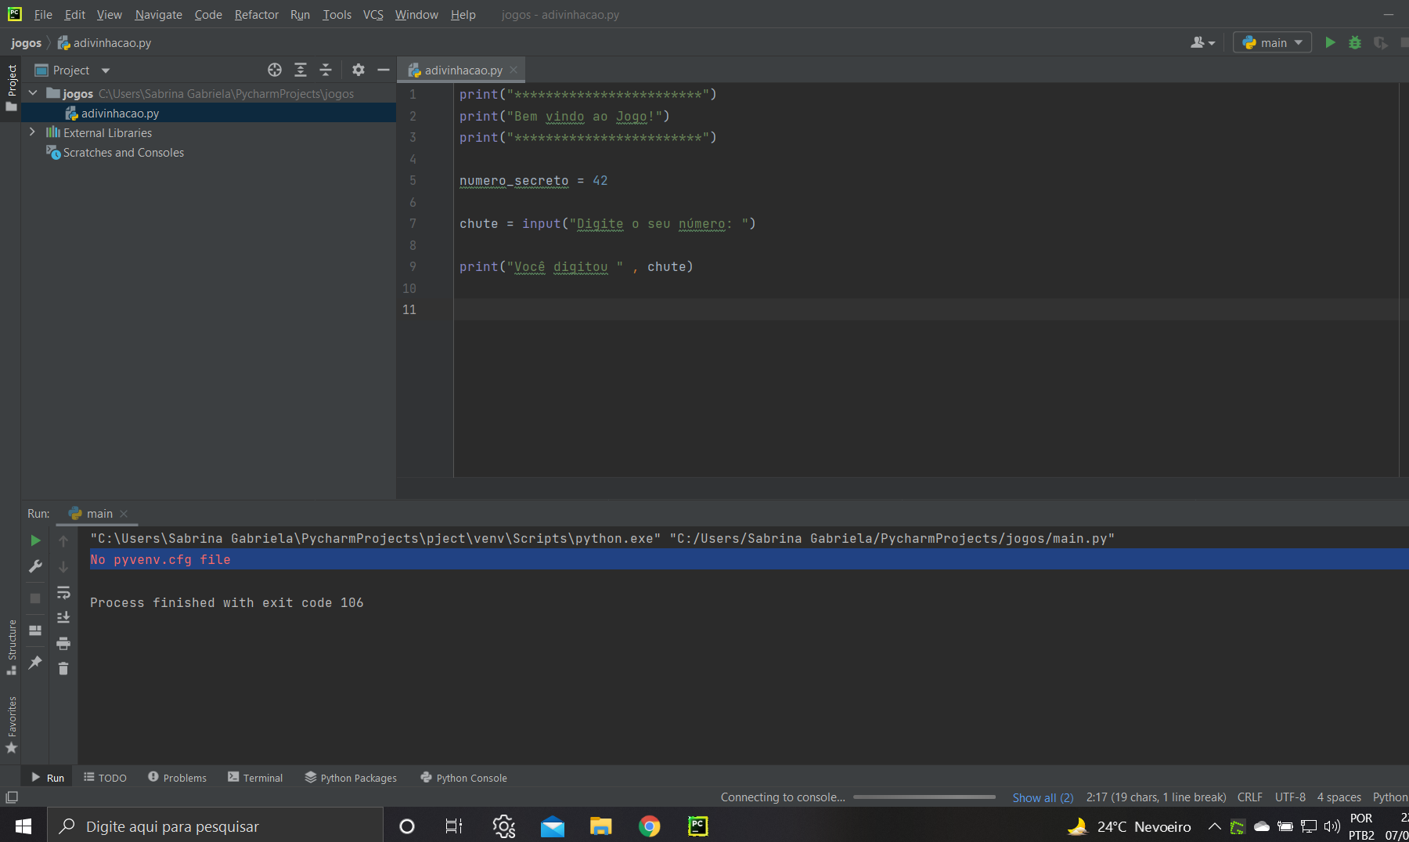Click the Connecting to console progress bar
This screenshot has height=842, width=1409.
coord(924,797)
